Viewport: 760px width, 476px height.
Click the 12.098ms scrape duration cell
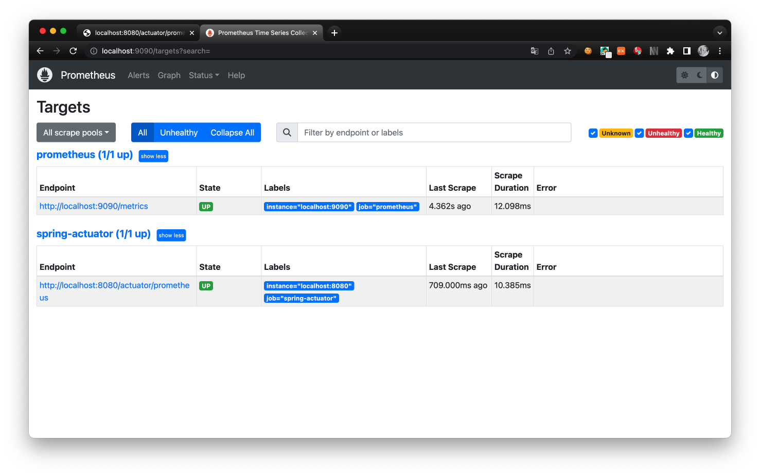pos(512,206)
